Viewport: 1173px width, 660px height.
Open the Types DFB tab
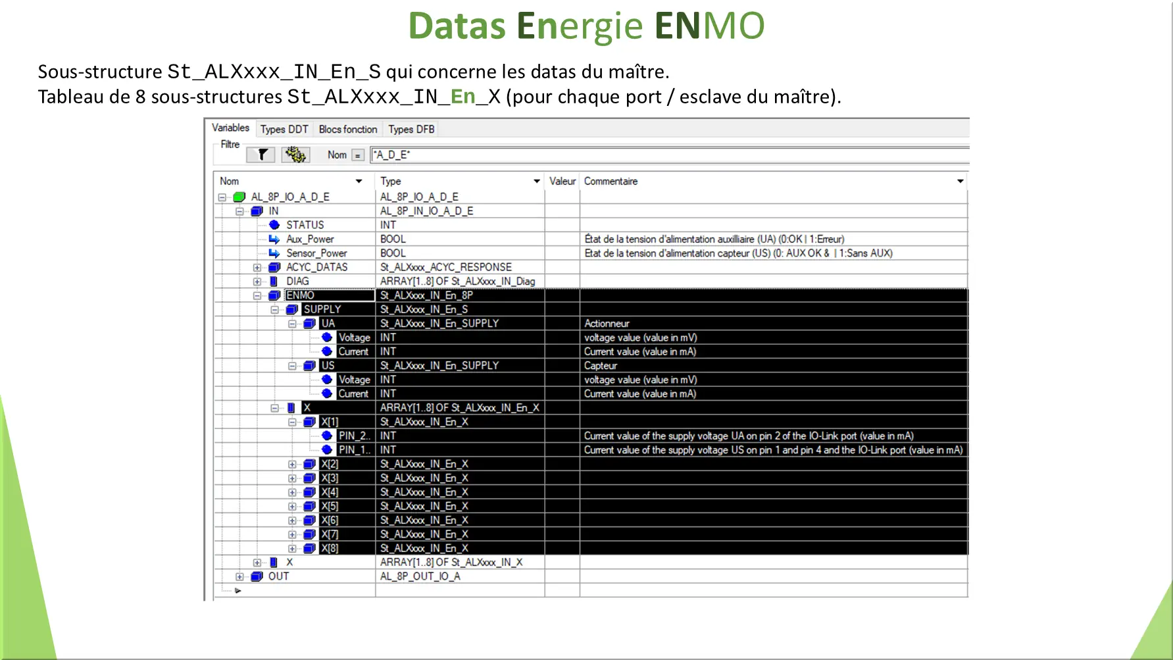click(x=411, y=130)
